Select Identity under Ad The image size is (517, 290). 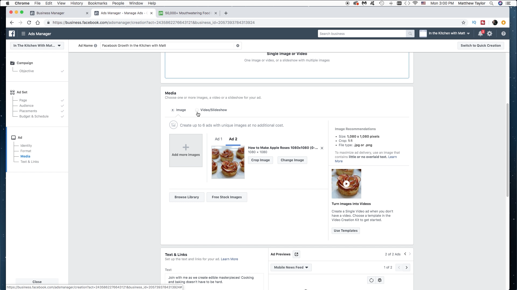coord(26,146)
